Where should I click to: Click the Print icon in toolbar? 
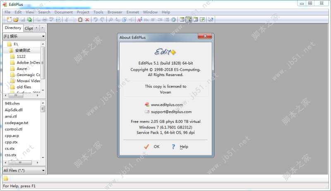point(45,19)
